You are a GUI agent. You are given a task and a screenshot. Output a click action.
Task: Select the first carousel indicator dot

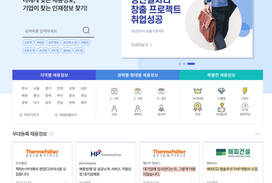pyautogui.click(x=180, y=64)
